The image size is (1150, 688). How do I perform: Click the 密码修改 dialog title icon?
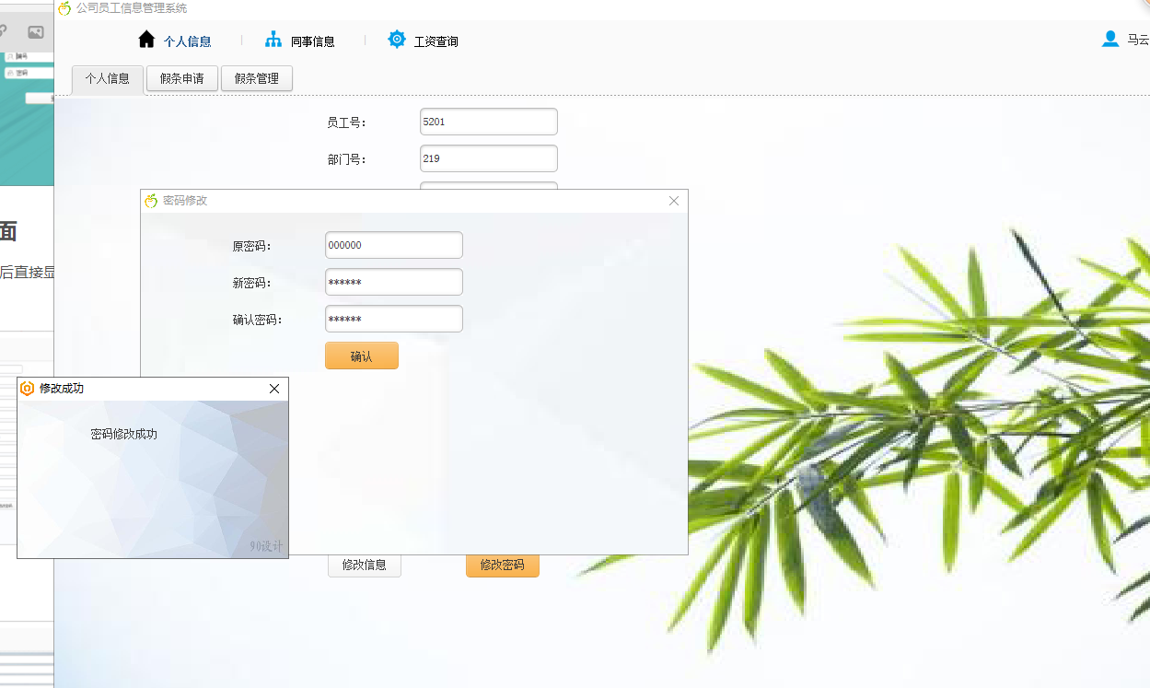151,201
